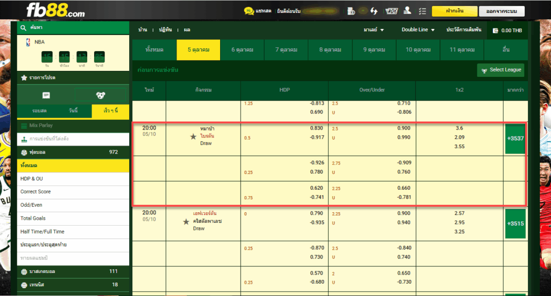Select Total Goals menu item
Screen dimensions: 551x296
click(x=73, y=219)
